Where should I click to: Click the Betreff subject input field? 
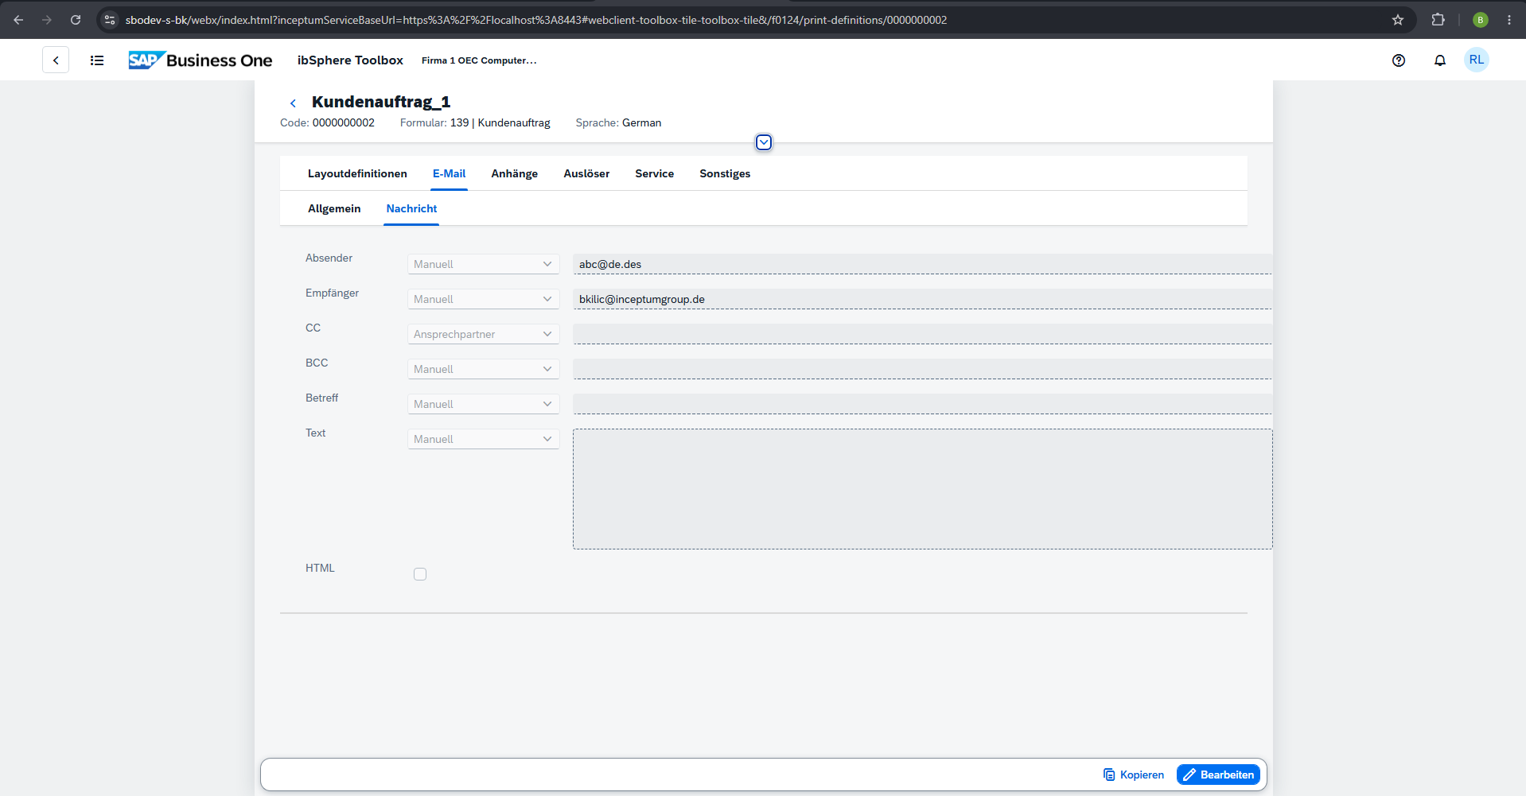pos(922,404)
